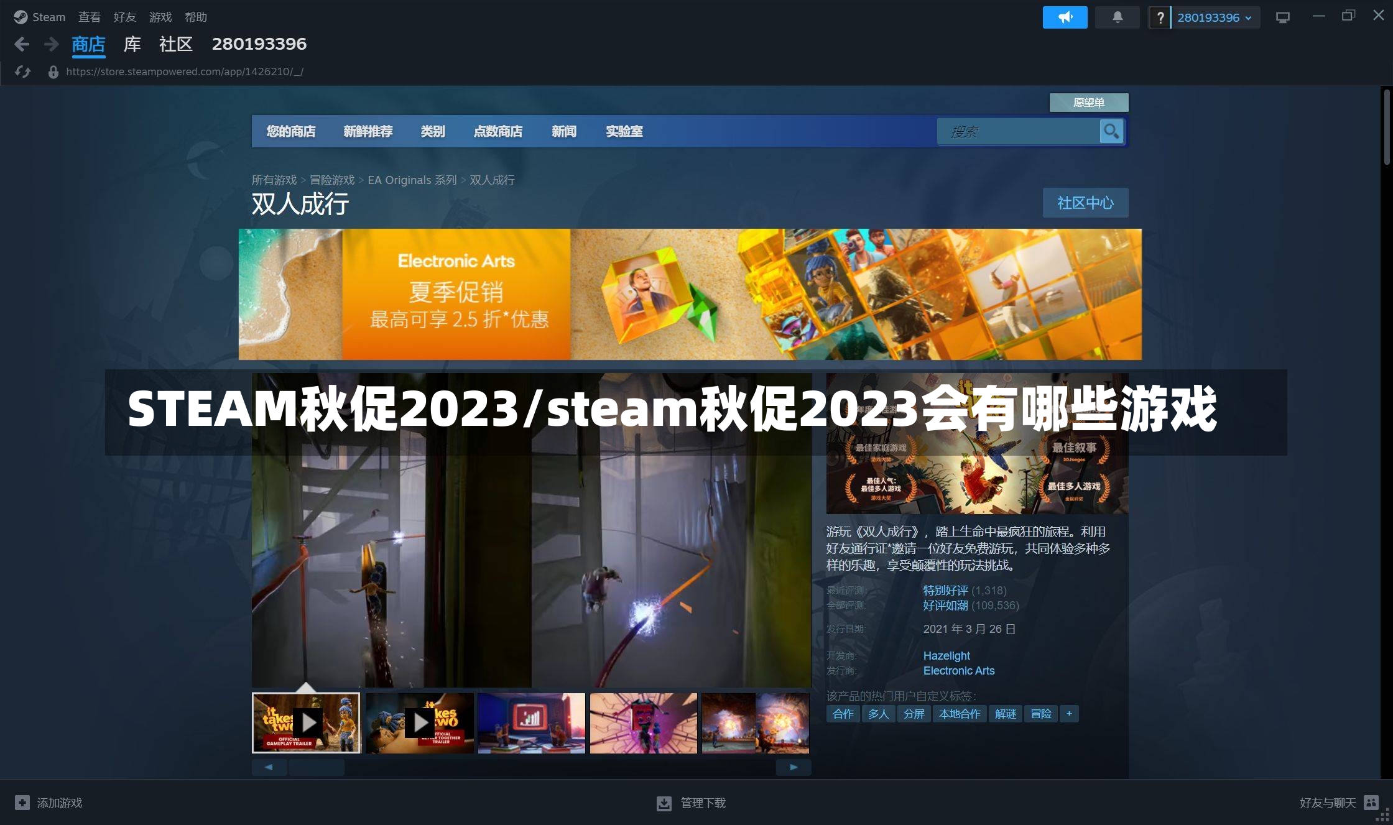Open the Electronic Arts 夏季促销 banner
The width and height of the screenshot is (1393, 825).
click(690, 294)
